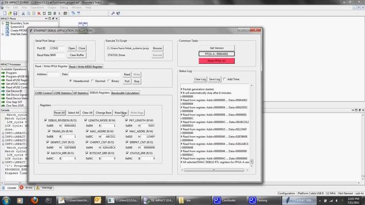This screenshot has width=365, height=205.
Task: Switch to ISE iMPACT taskbar button
Action: tap(158, 200)
